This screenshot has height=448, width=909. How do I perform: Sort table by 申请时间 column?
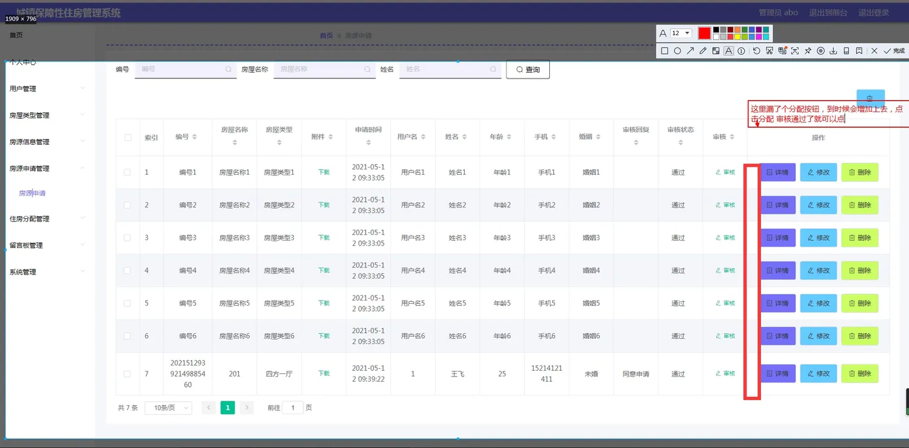coord(368,143)
